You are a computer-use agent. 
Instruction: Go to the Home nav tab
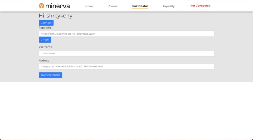tap(89, 6)
